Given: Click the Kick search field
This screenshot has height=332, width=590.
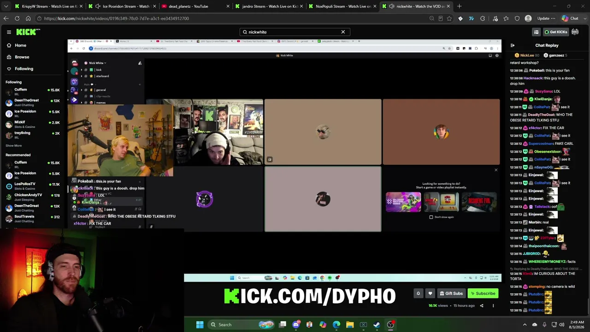Looking at the screenshot, I should pos(295,32).
